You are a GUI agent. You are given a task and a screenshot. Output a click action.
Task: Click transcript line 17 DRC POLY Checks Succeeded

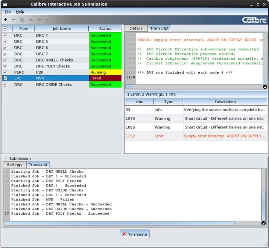click(x=60, y=214)
